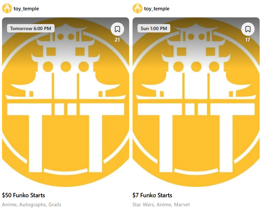Click the $50 Funko Starts title
Viewport: 262px width, 209px height.
[23, 195]
